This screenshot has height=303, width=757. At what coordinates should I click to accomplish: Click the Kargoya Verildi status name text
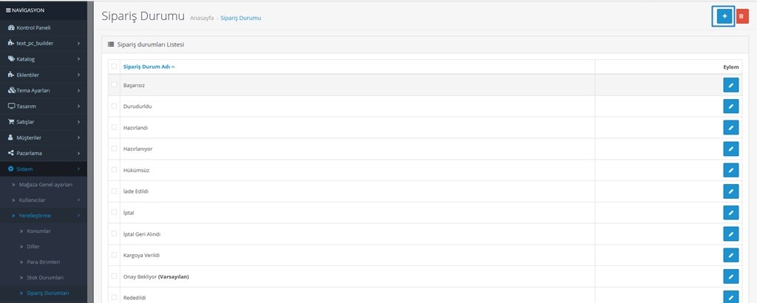[141, 255]
